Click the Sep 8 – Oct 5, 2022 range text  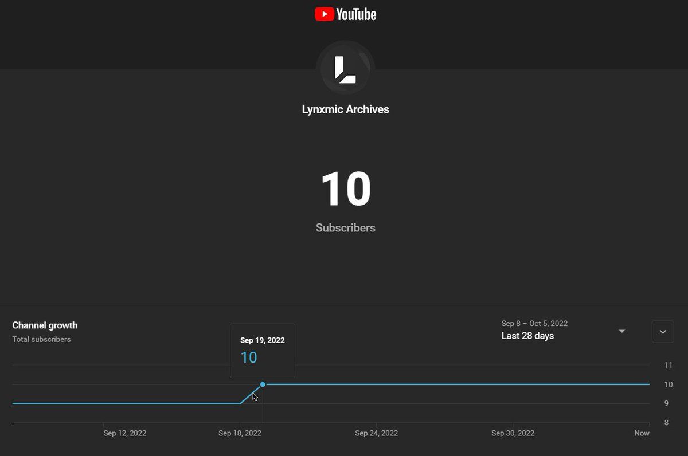coord(534,323)
